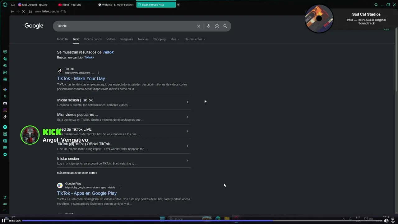Open Más resultados de tiktok.com link
The height and width of the screenshot is (224, 398).
tap(77, 173)
